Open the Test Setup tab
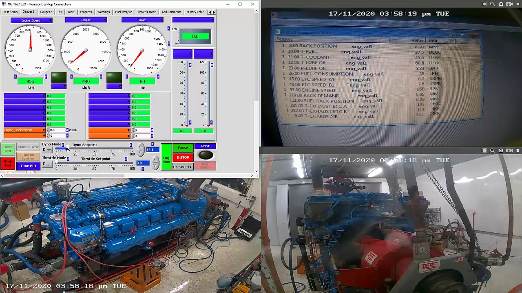 click(x=11, y=12)
